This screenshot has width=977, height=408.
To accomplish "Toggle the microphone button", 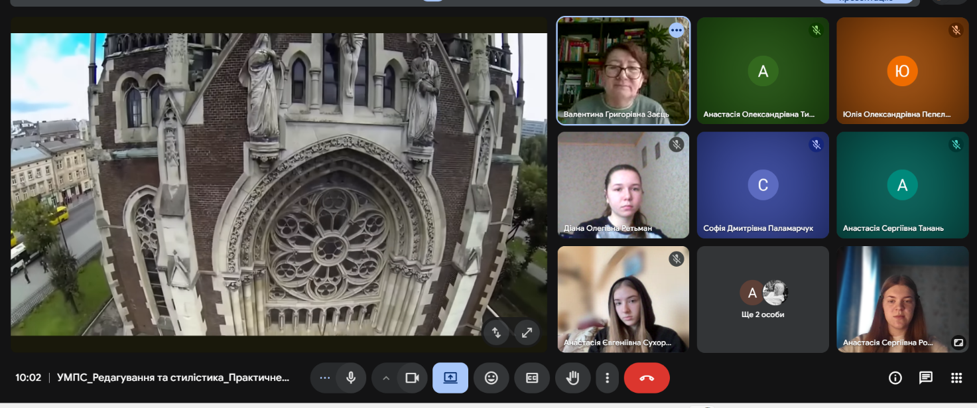I will tap(351, 377).
